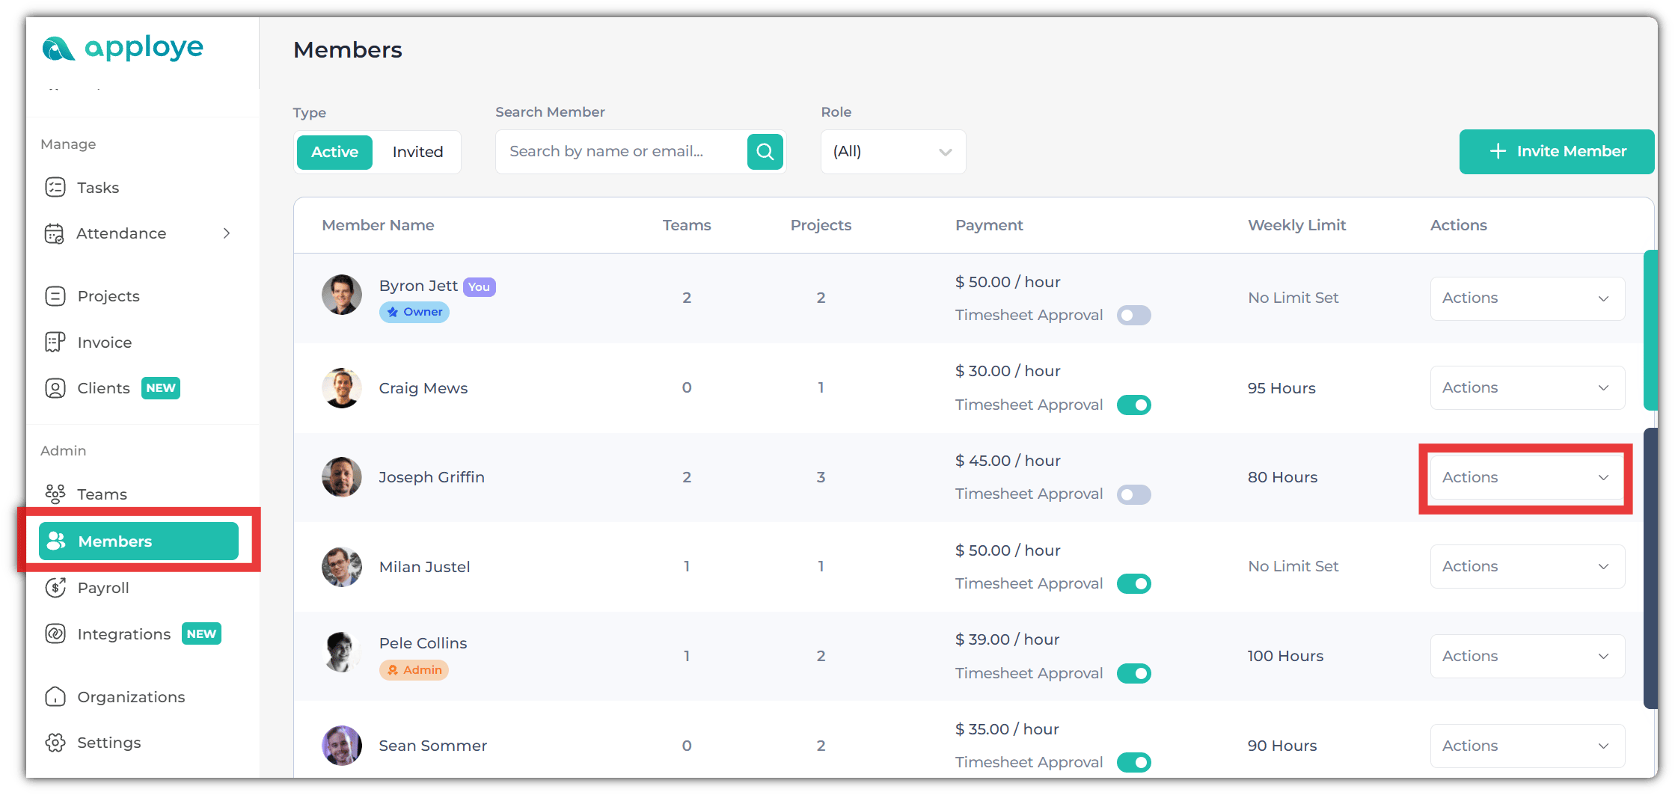This screenshot has height=795, width=1675.
Task: Open Attendance via its calendar icon
Action: 54,233
